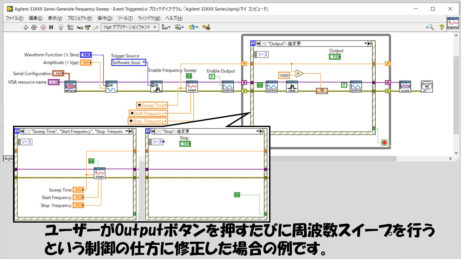Select the Output boolean terminal TF

335,57
